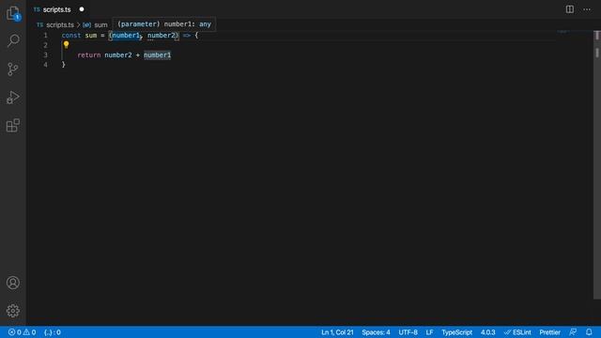Show errors and warnings problems panel

[x=23, y=332]
